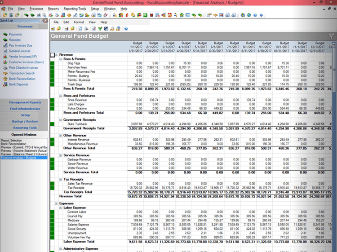Expand the Backup / Restore section
337x252 pixels.
coord(25,121)
